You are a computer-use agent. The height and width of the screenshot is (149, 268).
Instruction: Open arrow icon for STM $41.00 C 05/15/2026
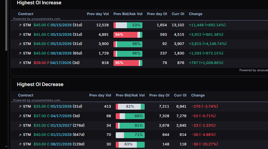20,35
